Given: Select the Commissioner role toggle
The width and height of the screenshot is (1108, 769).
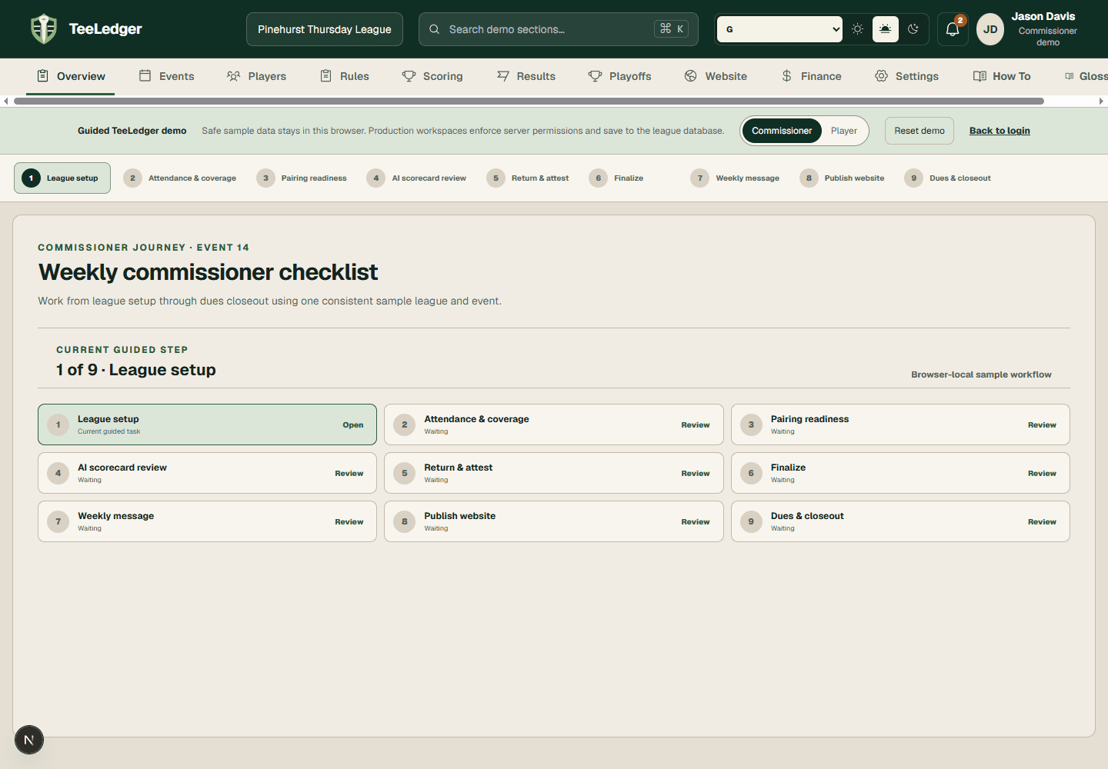Looking at the screenshot, I should tap(782, 131).
